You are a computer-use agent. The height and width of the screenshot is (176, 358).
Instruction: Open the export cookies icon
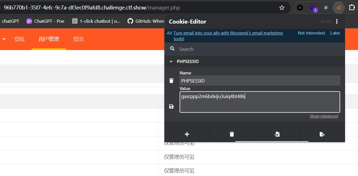322,134
